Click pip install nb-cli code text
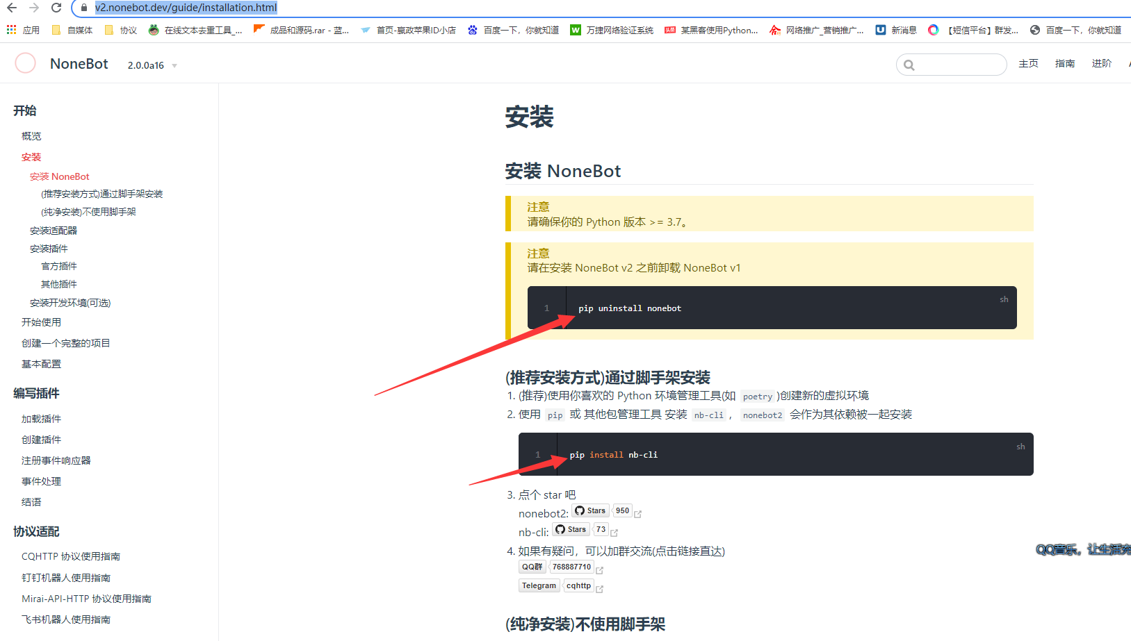1131x641 pixels. 614,455
